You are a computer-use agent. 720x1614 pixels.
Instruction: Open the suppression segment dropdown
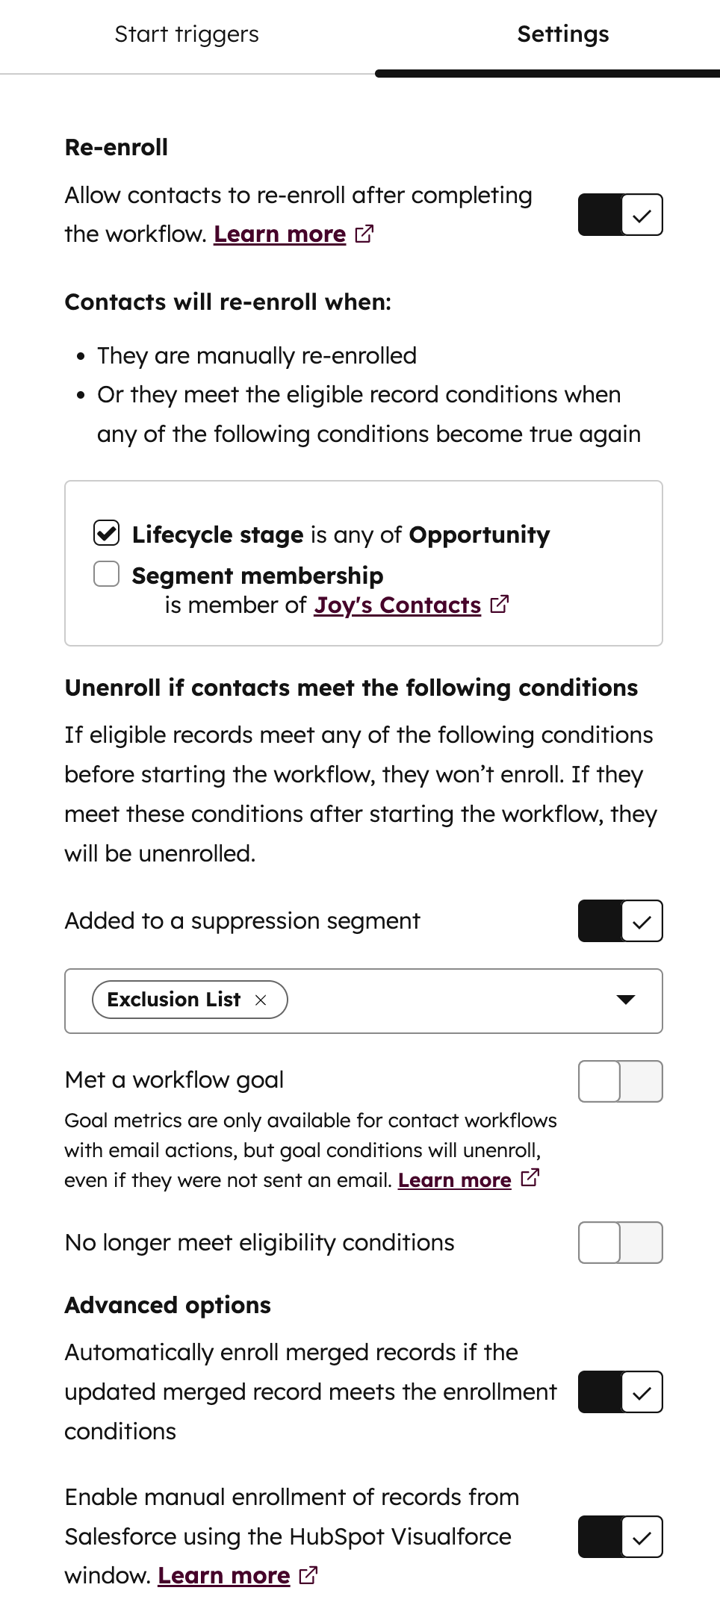pos(627,1000)
